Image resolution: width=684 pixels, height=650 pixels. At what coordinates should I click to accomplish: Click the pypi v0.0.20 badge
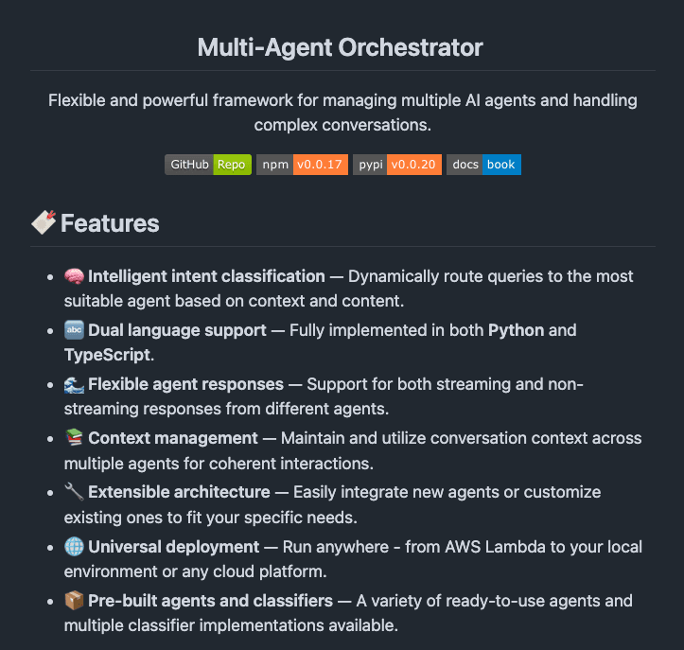click(397, 165)
